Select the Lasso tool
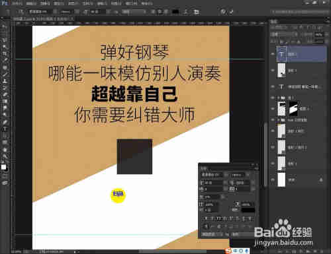This screenshot has width=331, height=254. pyautogui.click(x=5, y=40)
